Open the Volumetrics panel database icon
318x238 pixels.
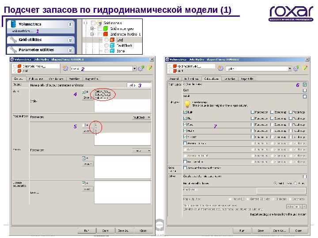point(13,24)
